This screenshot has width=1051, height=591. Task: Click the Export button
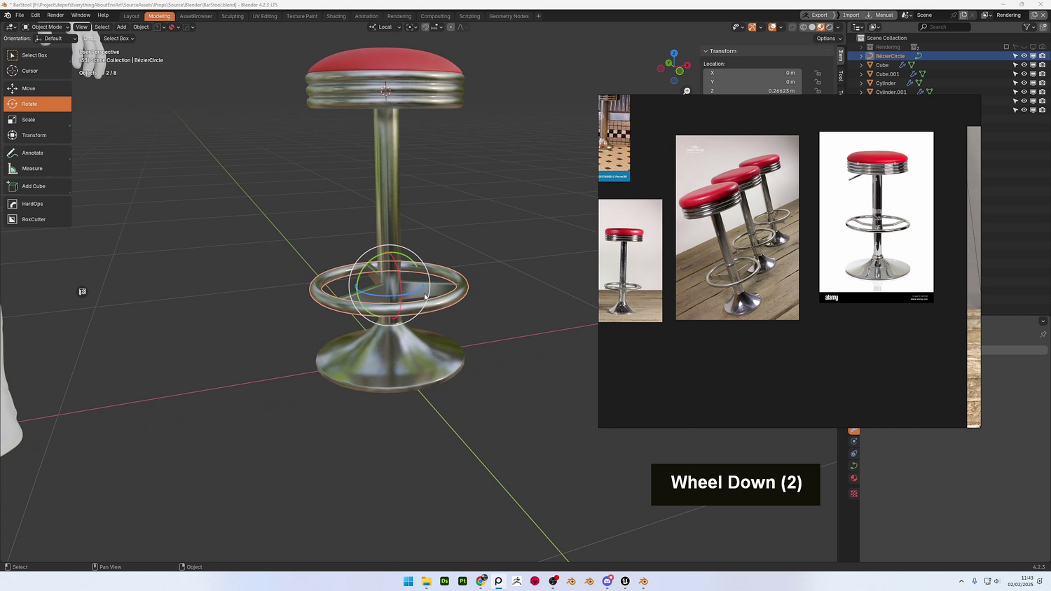pyautogui.click(x=816, y=15)
